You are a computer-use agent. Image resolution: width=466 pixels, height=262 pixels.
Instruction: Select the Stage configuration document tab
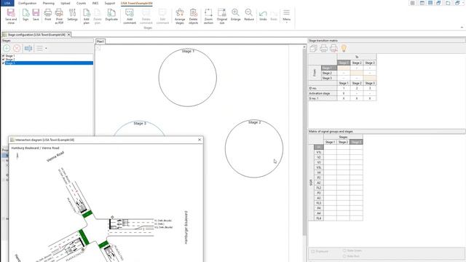coord(36,35)
